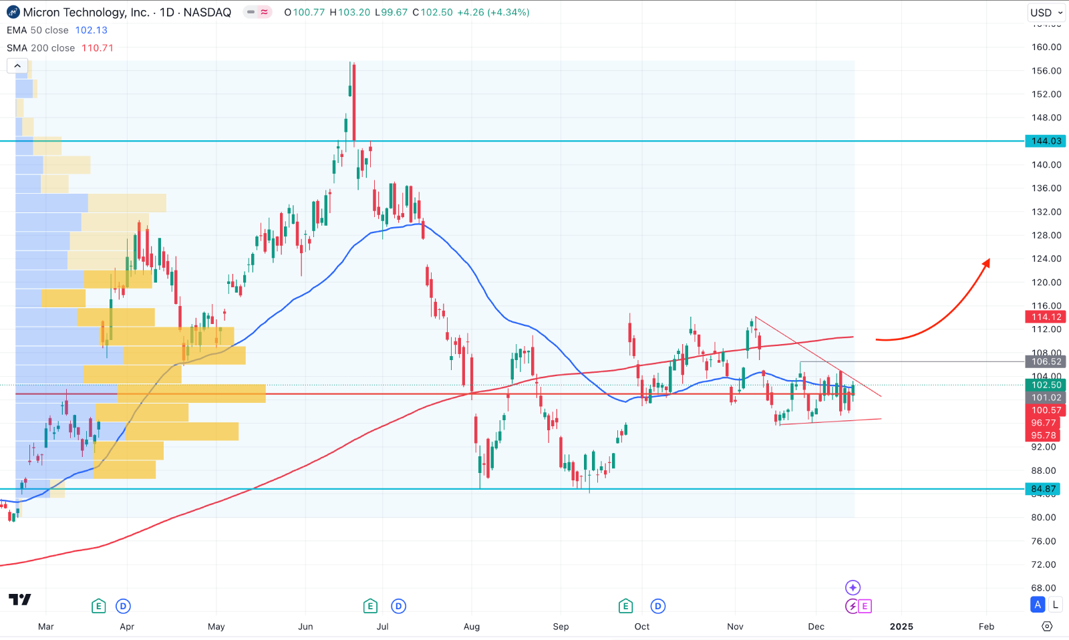Click the purple lightning bolt marker

pyautogui.click(x=852, y=606)
